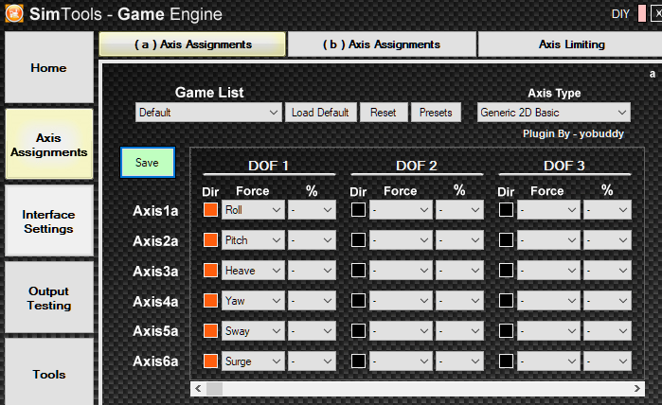Save the axis assignments
This screenshot has height=405, width=662.
click(x=148, y=163)
